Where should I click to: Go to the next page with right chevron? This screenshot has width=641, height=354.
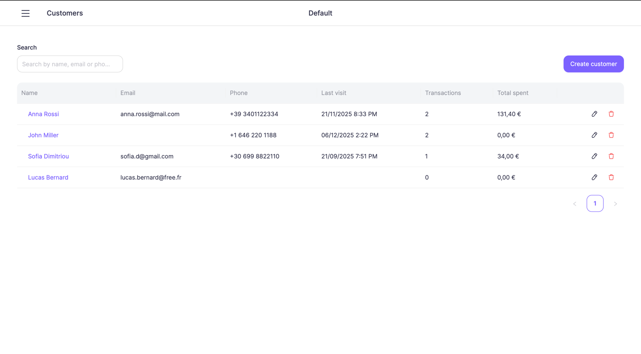616,203
